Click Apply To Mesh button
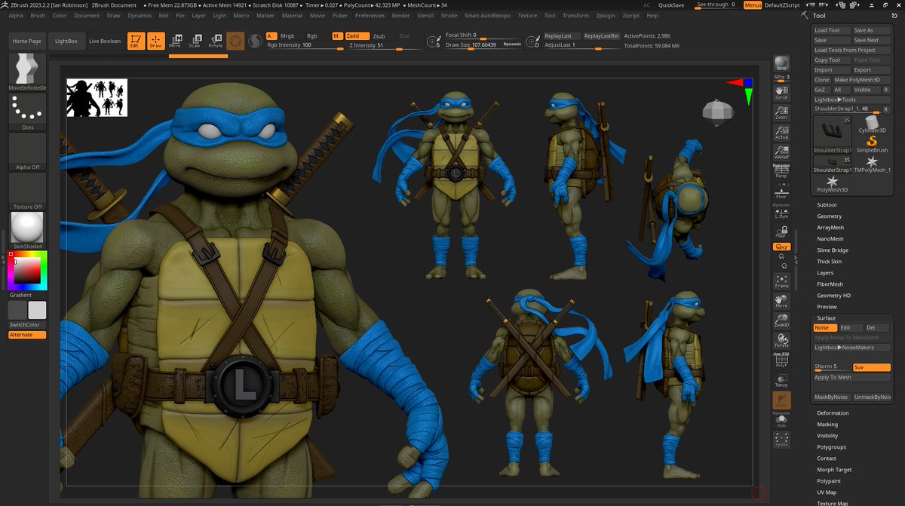Image resolution: width=905 pixels, height=506 pixels. [852, 378]
